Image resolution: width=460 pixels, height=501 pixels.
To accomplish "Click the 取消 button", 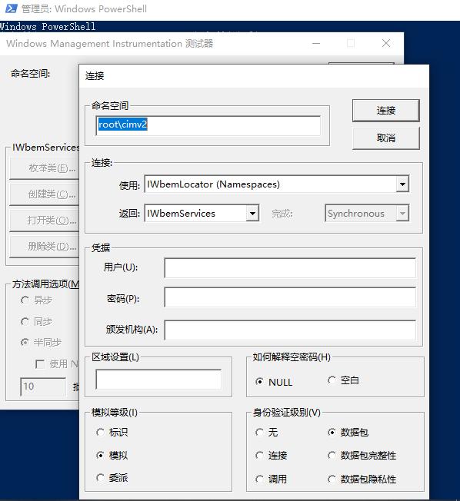I will pyautogui.click(x=386, y=138).
